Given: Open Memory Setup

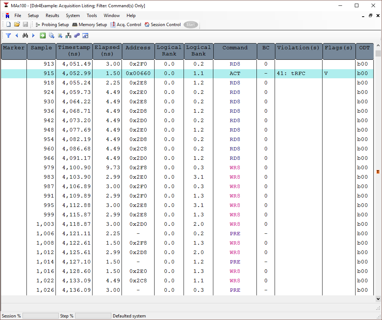Looking at the screenshot, I should coord(89,25).
